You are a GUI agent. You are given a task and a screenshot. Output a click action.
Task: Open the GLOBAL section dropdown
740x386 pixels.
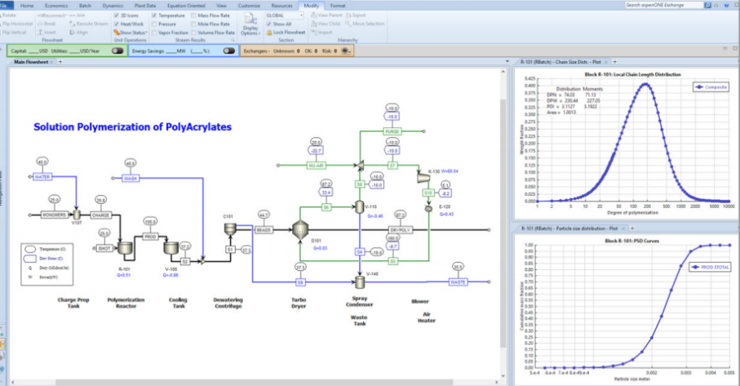coord(302,16)
